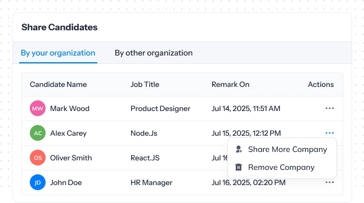Viewport: 364px width, 203px height.
Task: Click the Jul 16, 2025, 02:20 PM date
Action: click(249, 183)
